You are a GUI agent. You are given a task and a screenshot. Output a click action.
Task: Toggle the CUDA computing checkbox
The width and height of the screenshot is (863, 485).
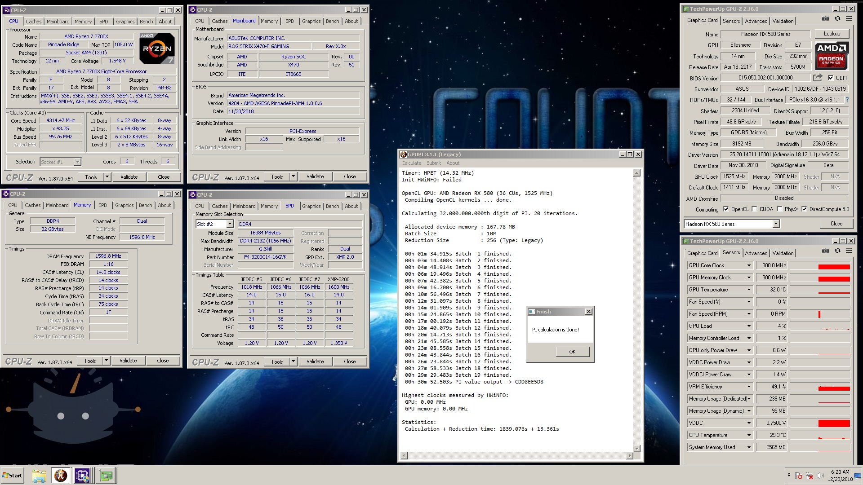[x=754, y=209]
